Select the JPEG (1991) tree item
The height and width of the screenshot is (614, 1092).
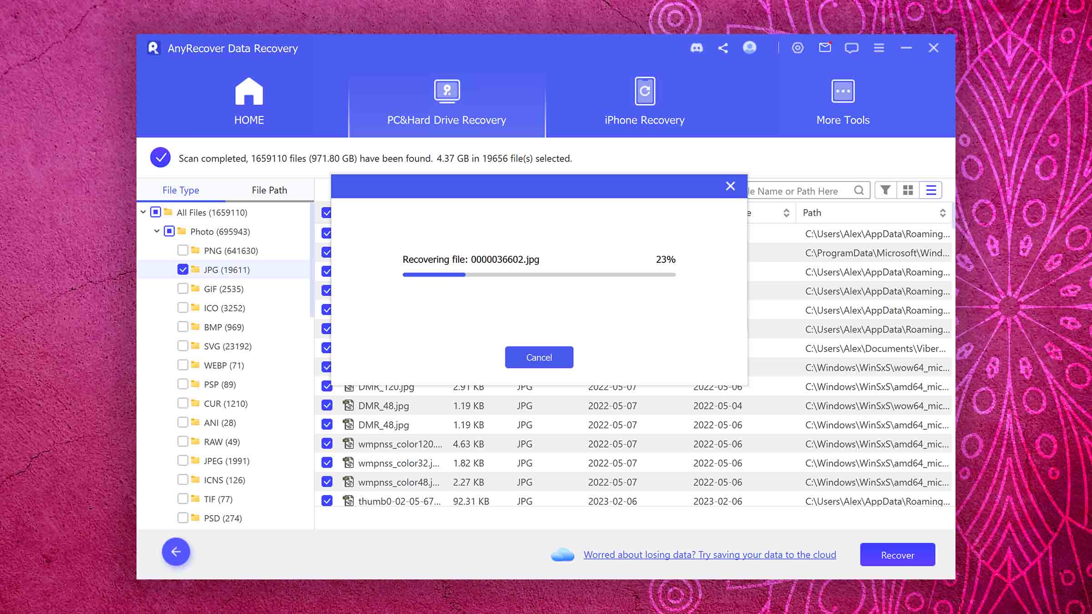(x=227, y=461)
